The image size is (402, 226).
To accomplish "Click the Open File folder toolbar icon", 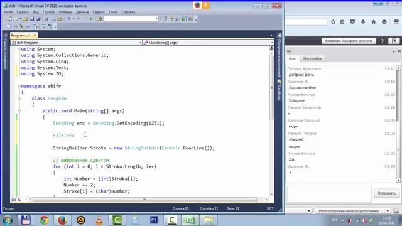I will click(25, 19).
